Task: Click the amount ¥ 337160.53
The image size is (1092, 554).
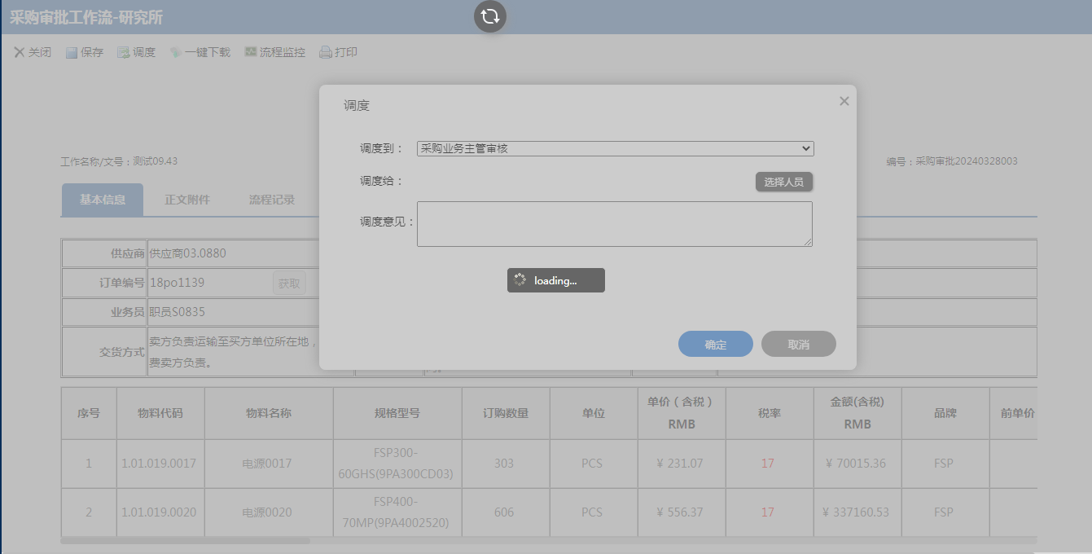Action: point(856,512)
